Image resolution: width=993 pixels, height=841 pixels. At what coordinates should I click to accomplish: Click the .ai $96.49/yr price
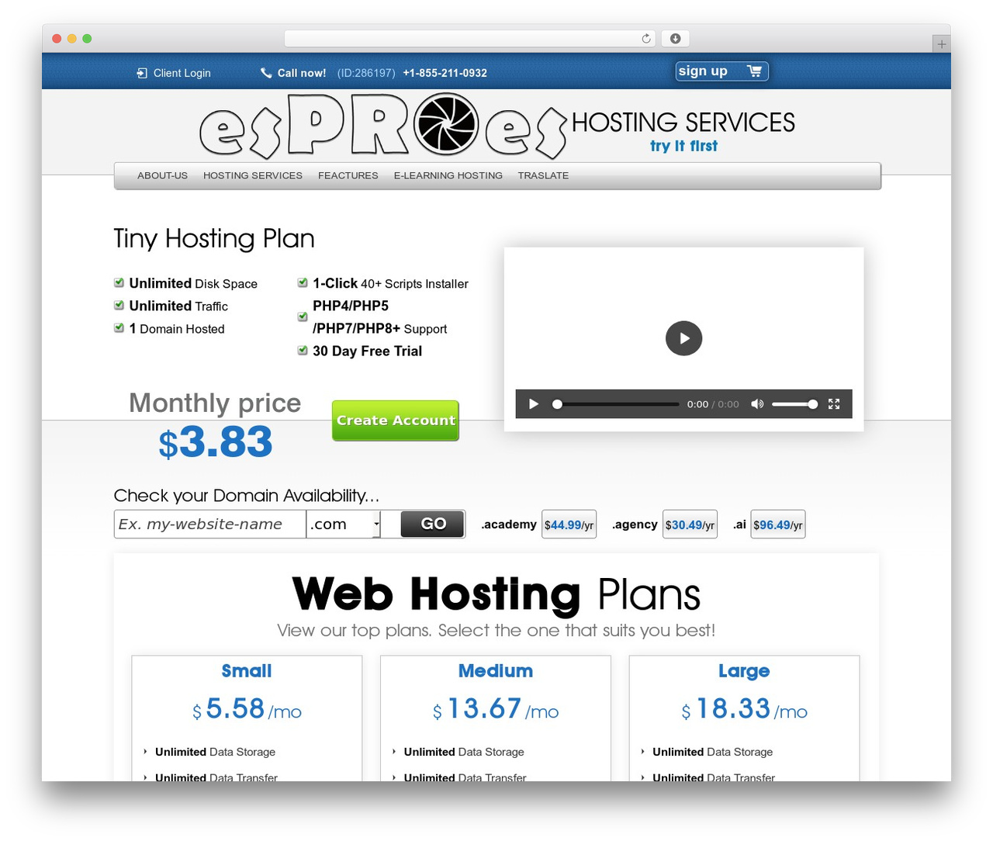pyautogui.click(x=778, y=524)
